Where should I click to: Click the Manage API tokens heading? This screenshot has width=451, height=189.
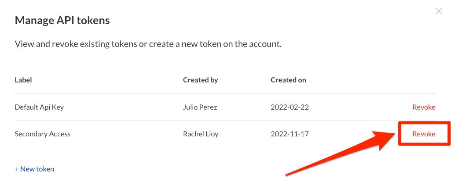[x=62, y=20]
